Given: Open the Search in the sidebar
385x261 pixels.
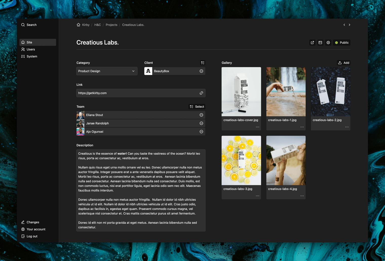Looking at the screenshot, I should pyautogui.click(x=29, y=25).
